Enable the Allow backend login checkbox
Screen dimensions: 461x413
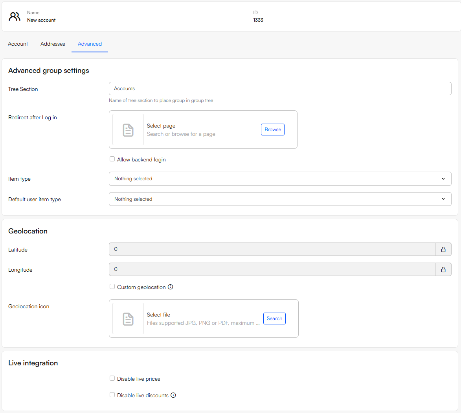[112, 159]
